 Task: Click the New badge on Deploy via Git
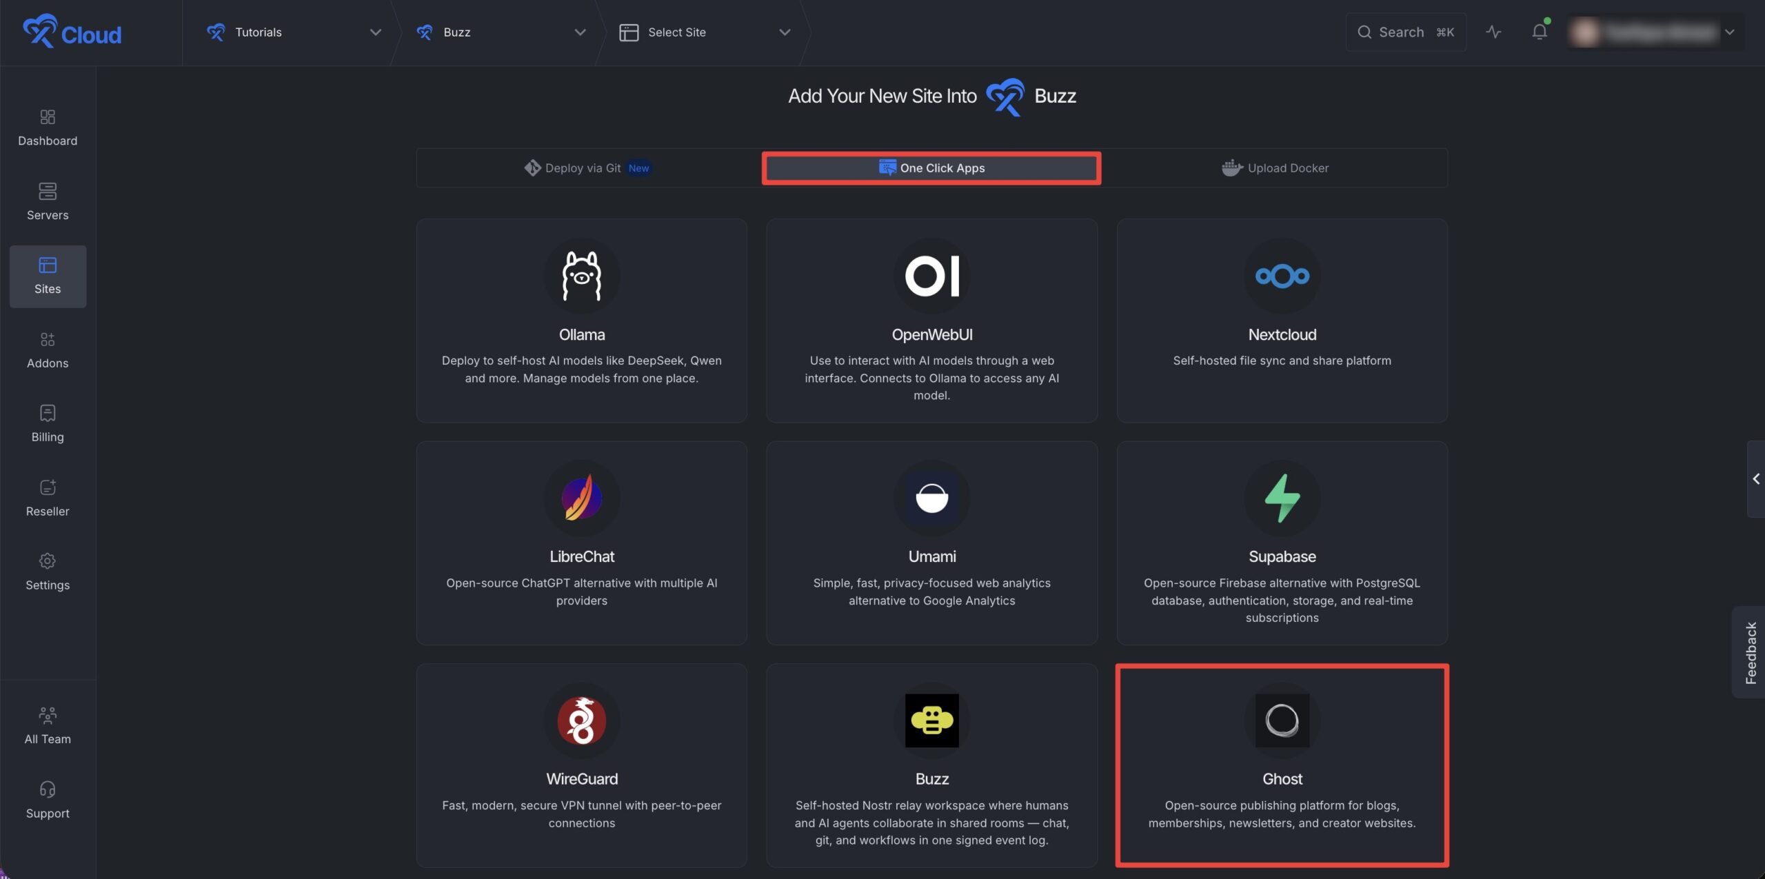[x=638, y=168]
